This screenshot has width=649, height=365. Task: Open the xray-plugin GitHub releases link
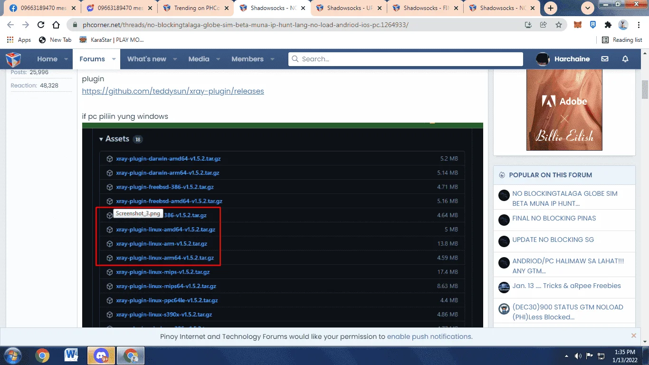point(173,91)
